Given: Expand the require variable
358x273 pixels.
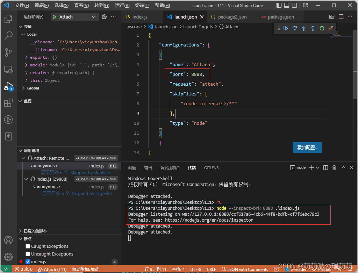Looking at the screenshot, I should click(26, 73).
